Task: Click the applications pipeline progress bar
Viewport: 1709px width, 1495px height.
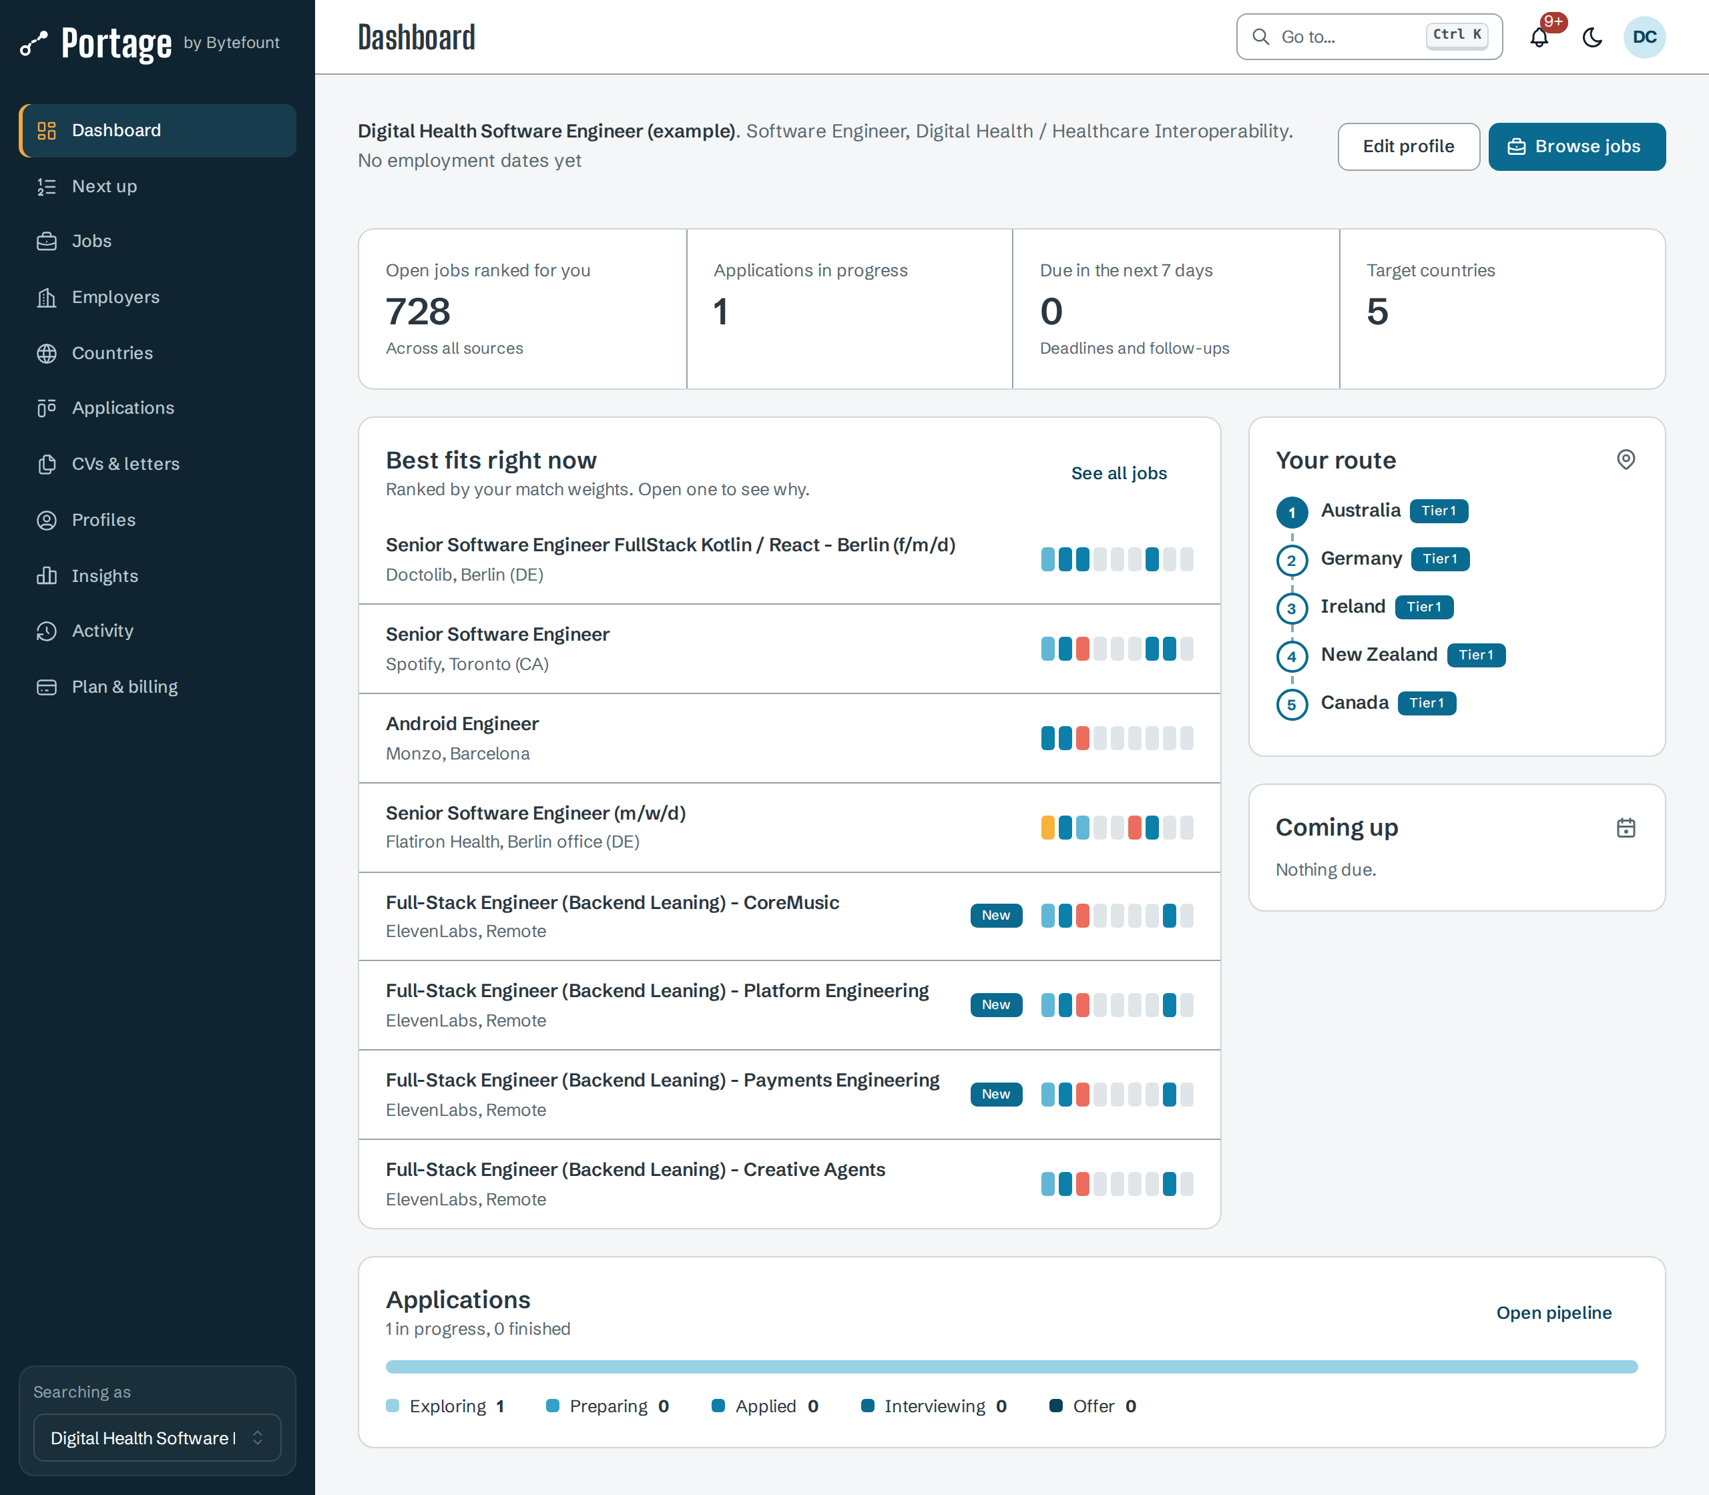Action: (x=1011, y=1367)
